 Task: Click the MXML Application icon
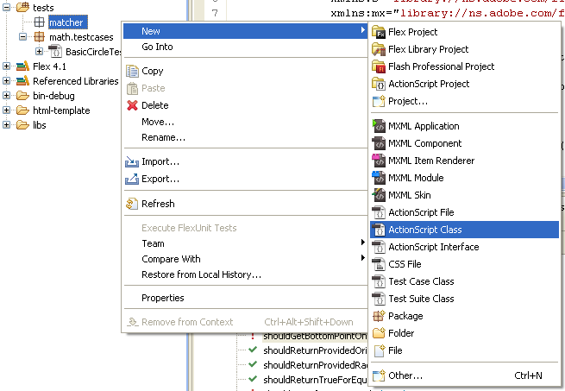(379, 126)
